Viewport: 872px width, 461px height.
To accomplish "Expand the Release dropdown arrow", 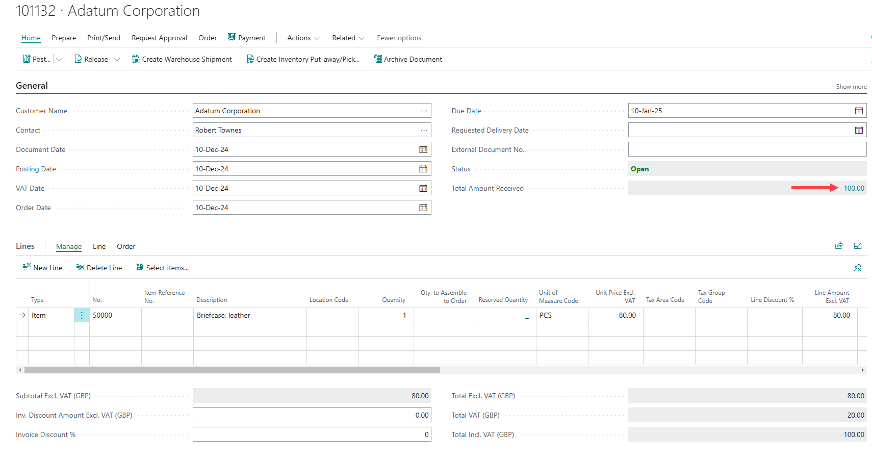I will pyautogui.click(x=117, y=59).
